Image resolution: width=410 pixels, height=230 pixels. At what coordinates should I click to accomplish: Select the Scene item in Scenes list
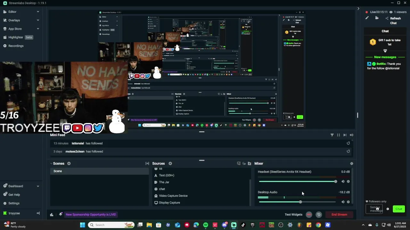[100, 171]
